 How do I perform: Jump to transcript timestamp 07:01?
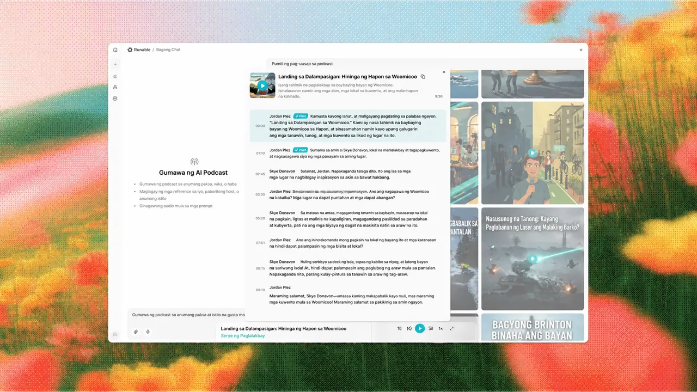coord(260,243)
